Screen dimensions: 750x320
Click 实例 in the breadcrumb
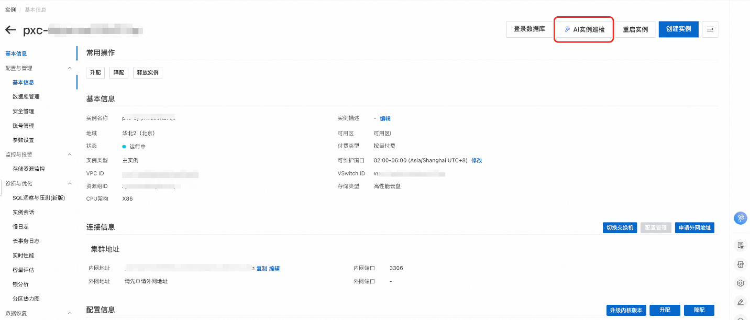[10, 10]
